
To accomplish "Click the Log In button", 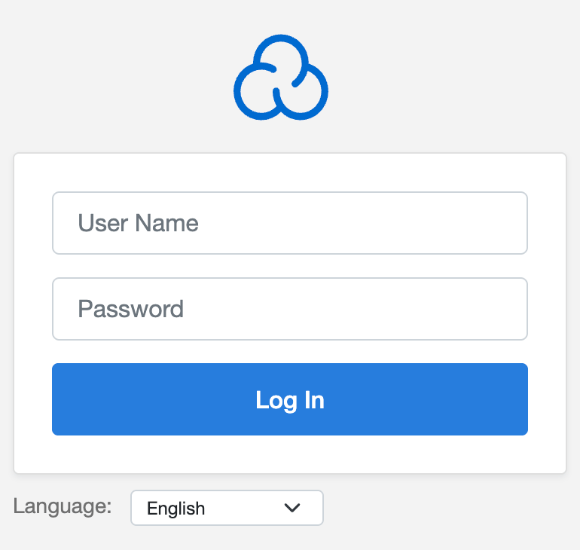I will click(x=290, y=399).
